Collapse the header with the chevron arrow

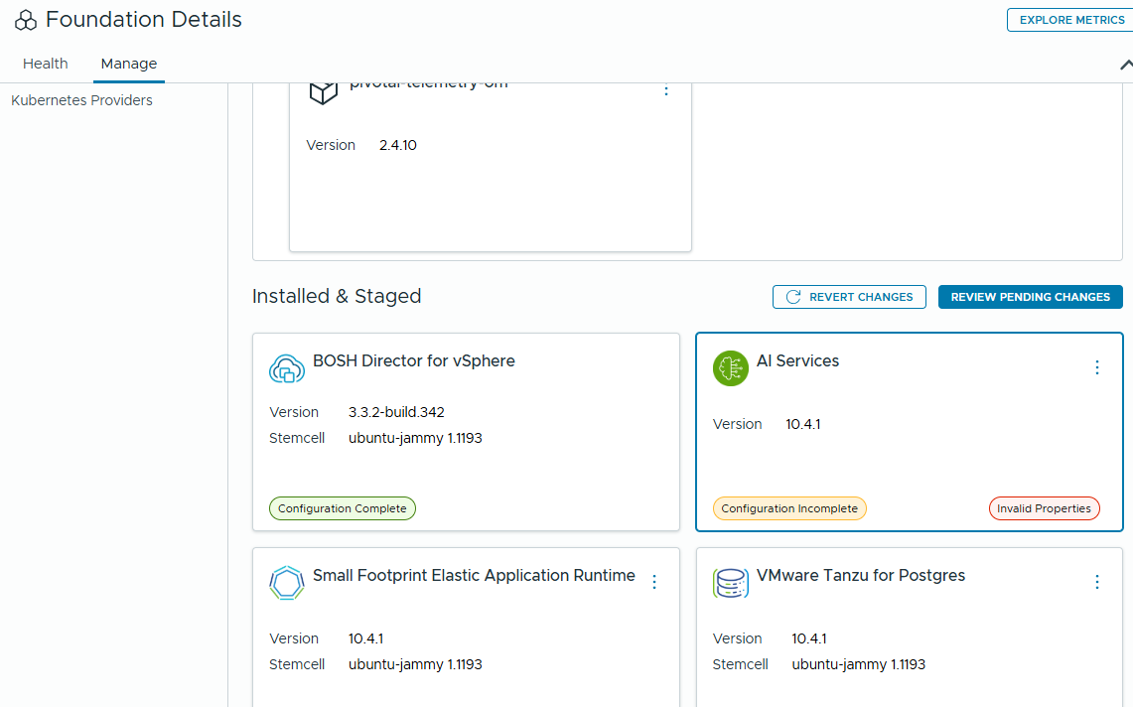(x=1126, y=66)
